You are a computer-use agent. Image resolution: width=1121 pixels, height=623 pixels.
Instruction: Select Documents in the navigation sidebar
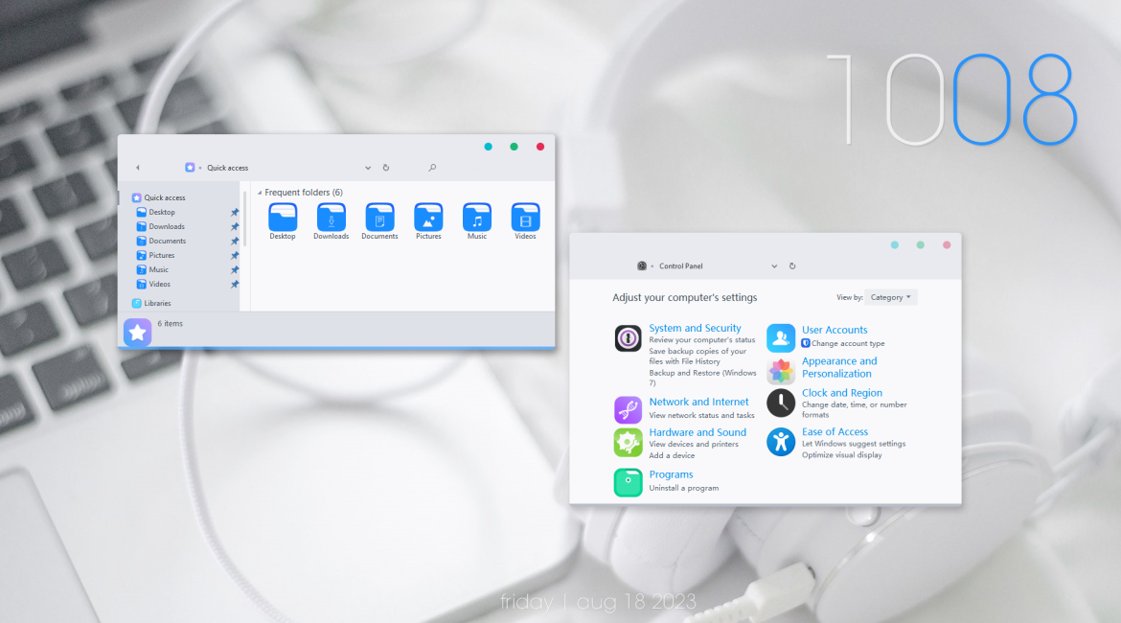point(167,242)
